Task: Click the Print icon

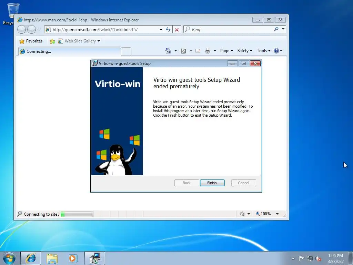Action: 207,51
